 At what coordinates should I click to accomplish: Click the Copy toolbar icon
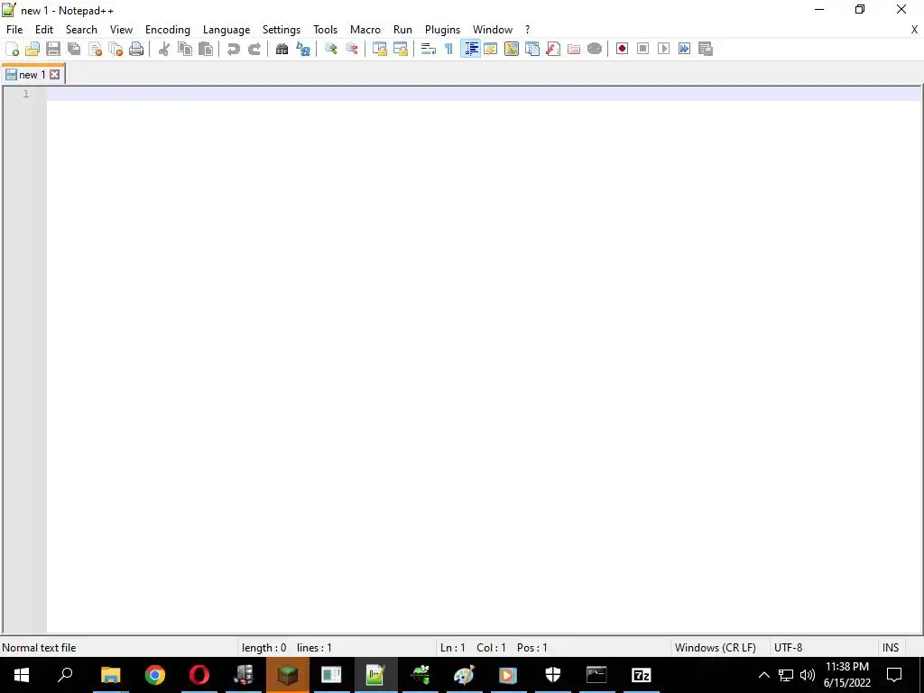pyautogui.click(x=185, y=49)
